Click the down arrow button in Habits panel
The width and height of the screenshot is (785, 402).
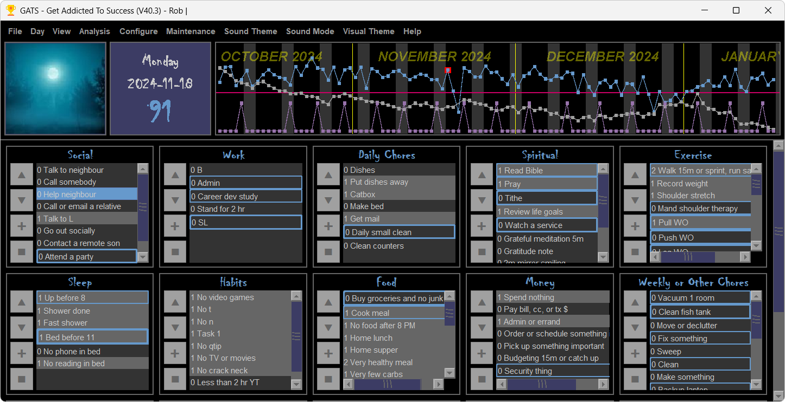click(x=175, y=328)
